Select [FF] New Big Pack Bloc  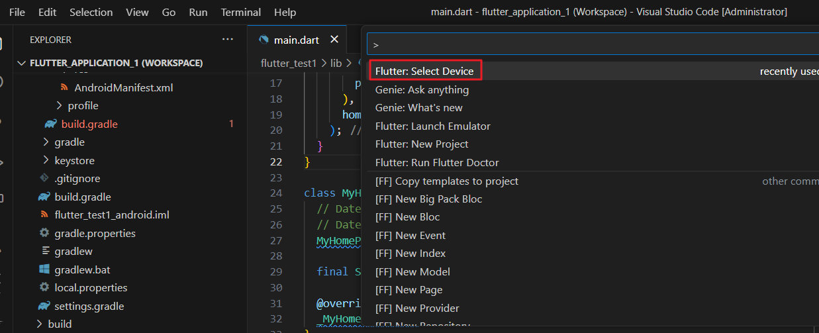click(x=428, y=199)
